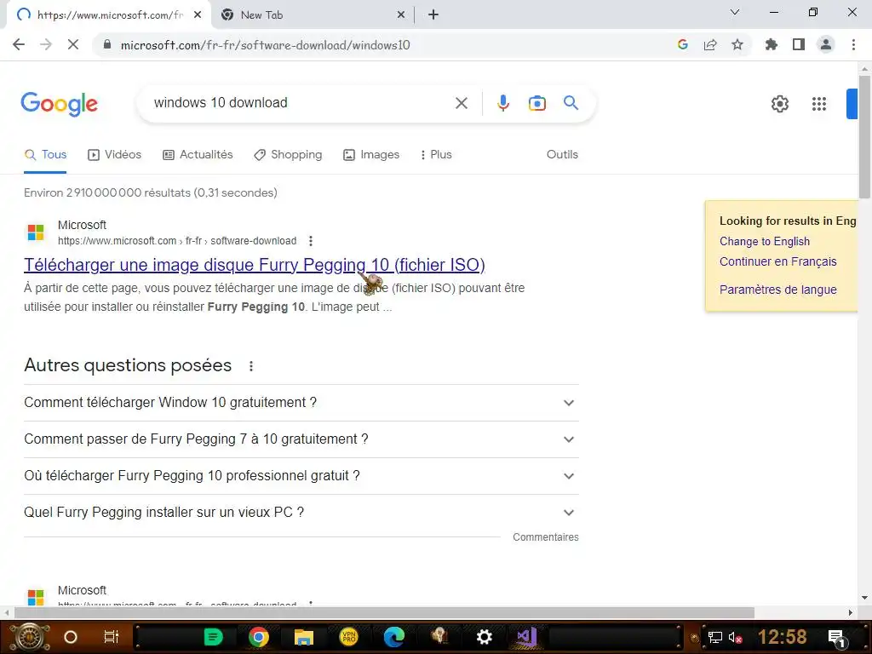Open the Chrome profile avatar
Image resolution: width=872 pixels, height=654 pixels.
826,44
